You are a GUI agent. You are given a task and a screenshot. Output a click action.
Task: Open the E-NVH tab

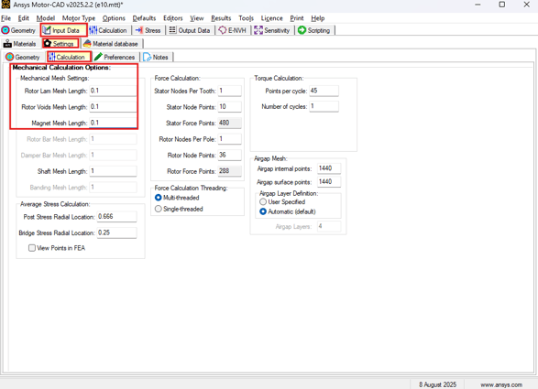tap(233, 30)
